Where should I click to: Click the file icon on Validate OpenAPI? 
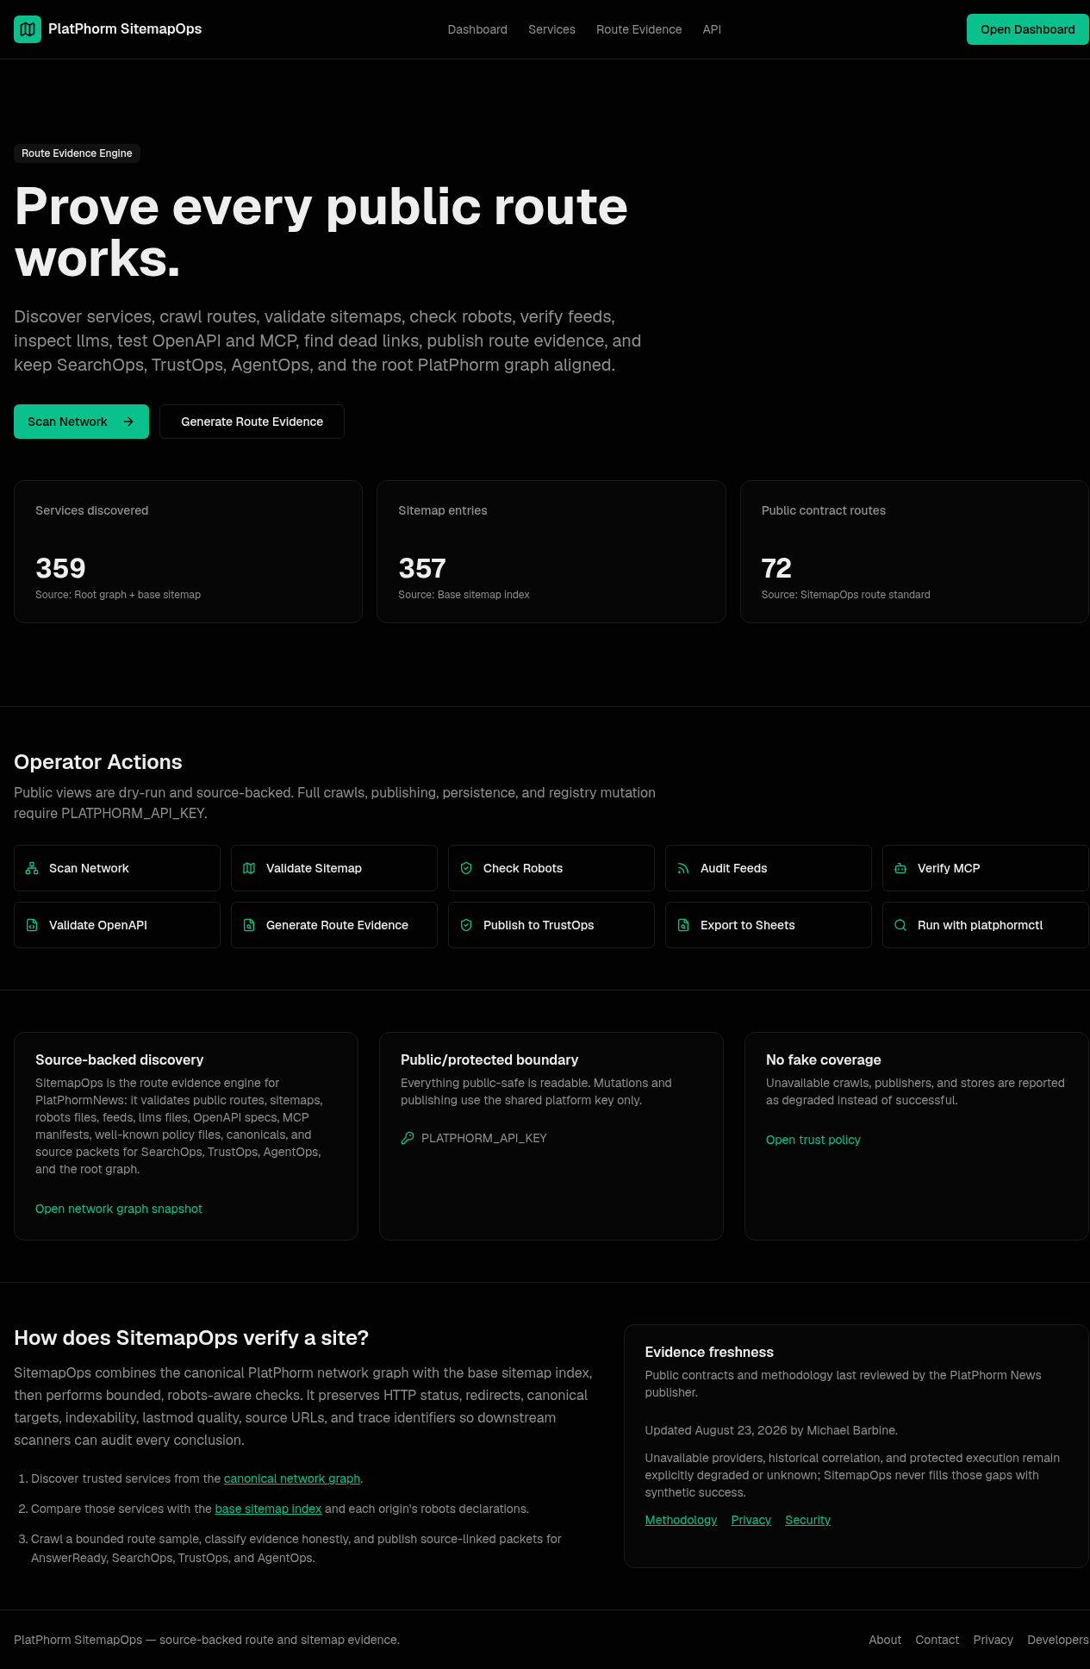pyautogui.click(x=32, y=925)
